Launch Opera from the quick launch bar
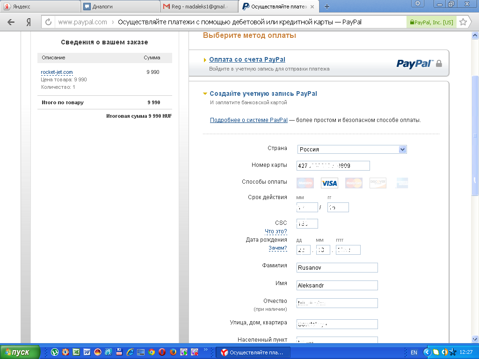This screenshot has width=479, height=359. [x=162, y=352]
